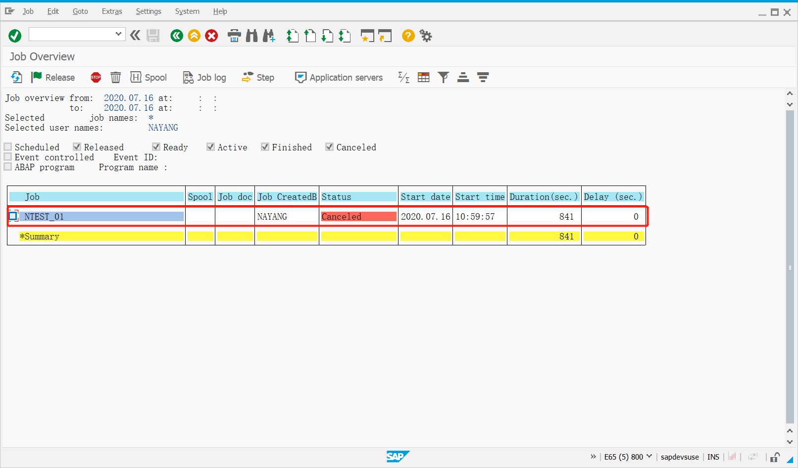Select the NTEST_01 job row checkbox
The width and height of the screenshot is (798, 468).
pos(13,216)
